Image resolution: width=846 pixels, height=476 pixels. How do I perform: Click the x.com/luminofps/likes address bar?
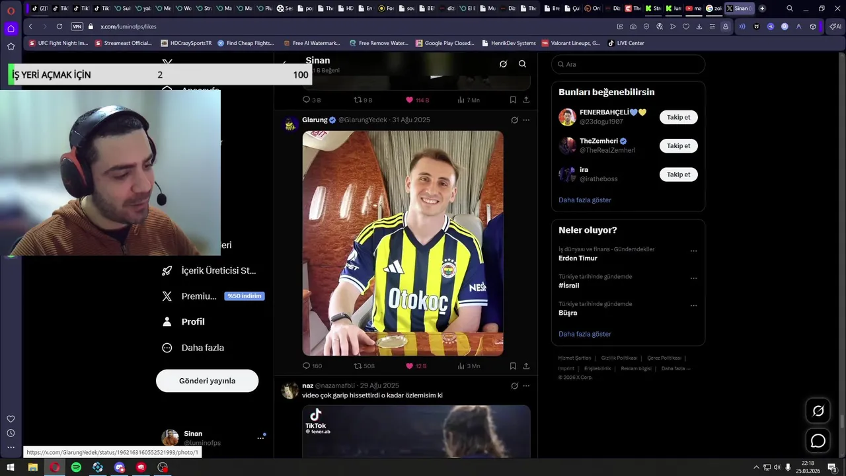(128, 26)
